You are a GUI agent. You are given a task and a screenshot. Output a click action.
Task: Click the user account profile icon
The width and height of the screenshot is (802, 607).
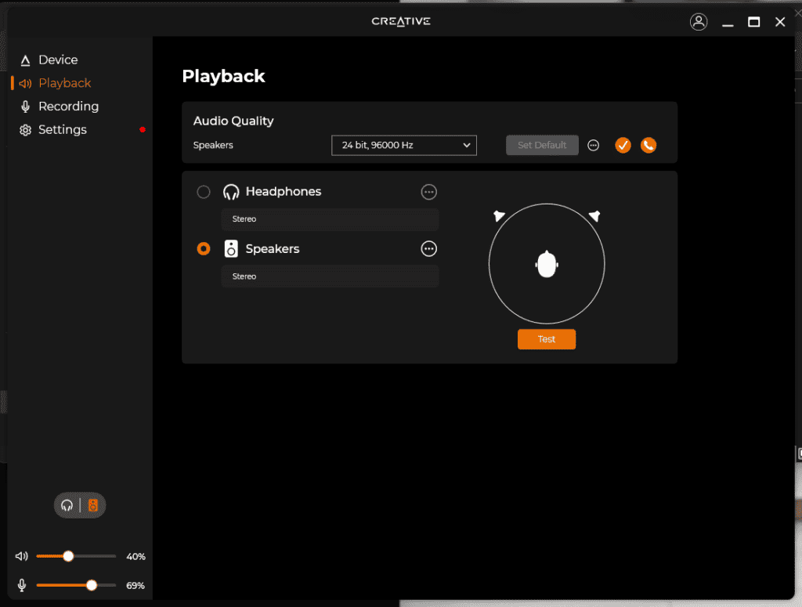pyautogui.click(x=699, y=22)
